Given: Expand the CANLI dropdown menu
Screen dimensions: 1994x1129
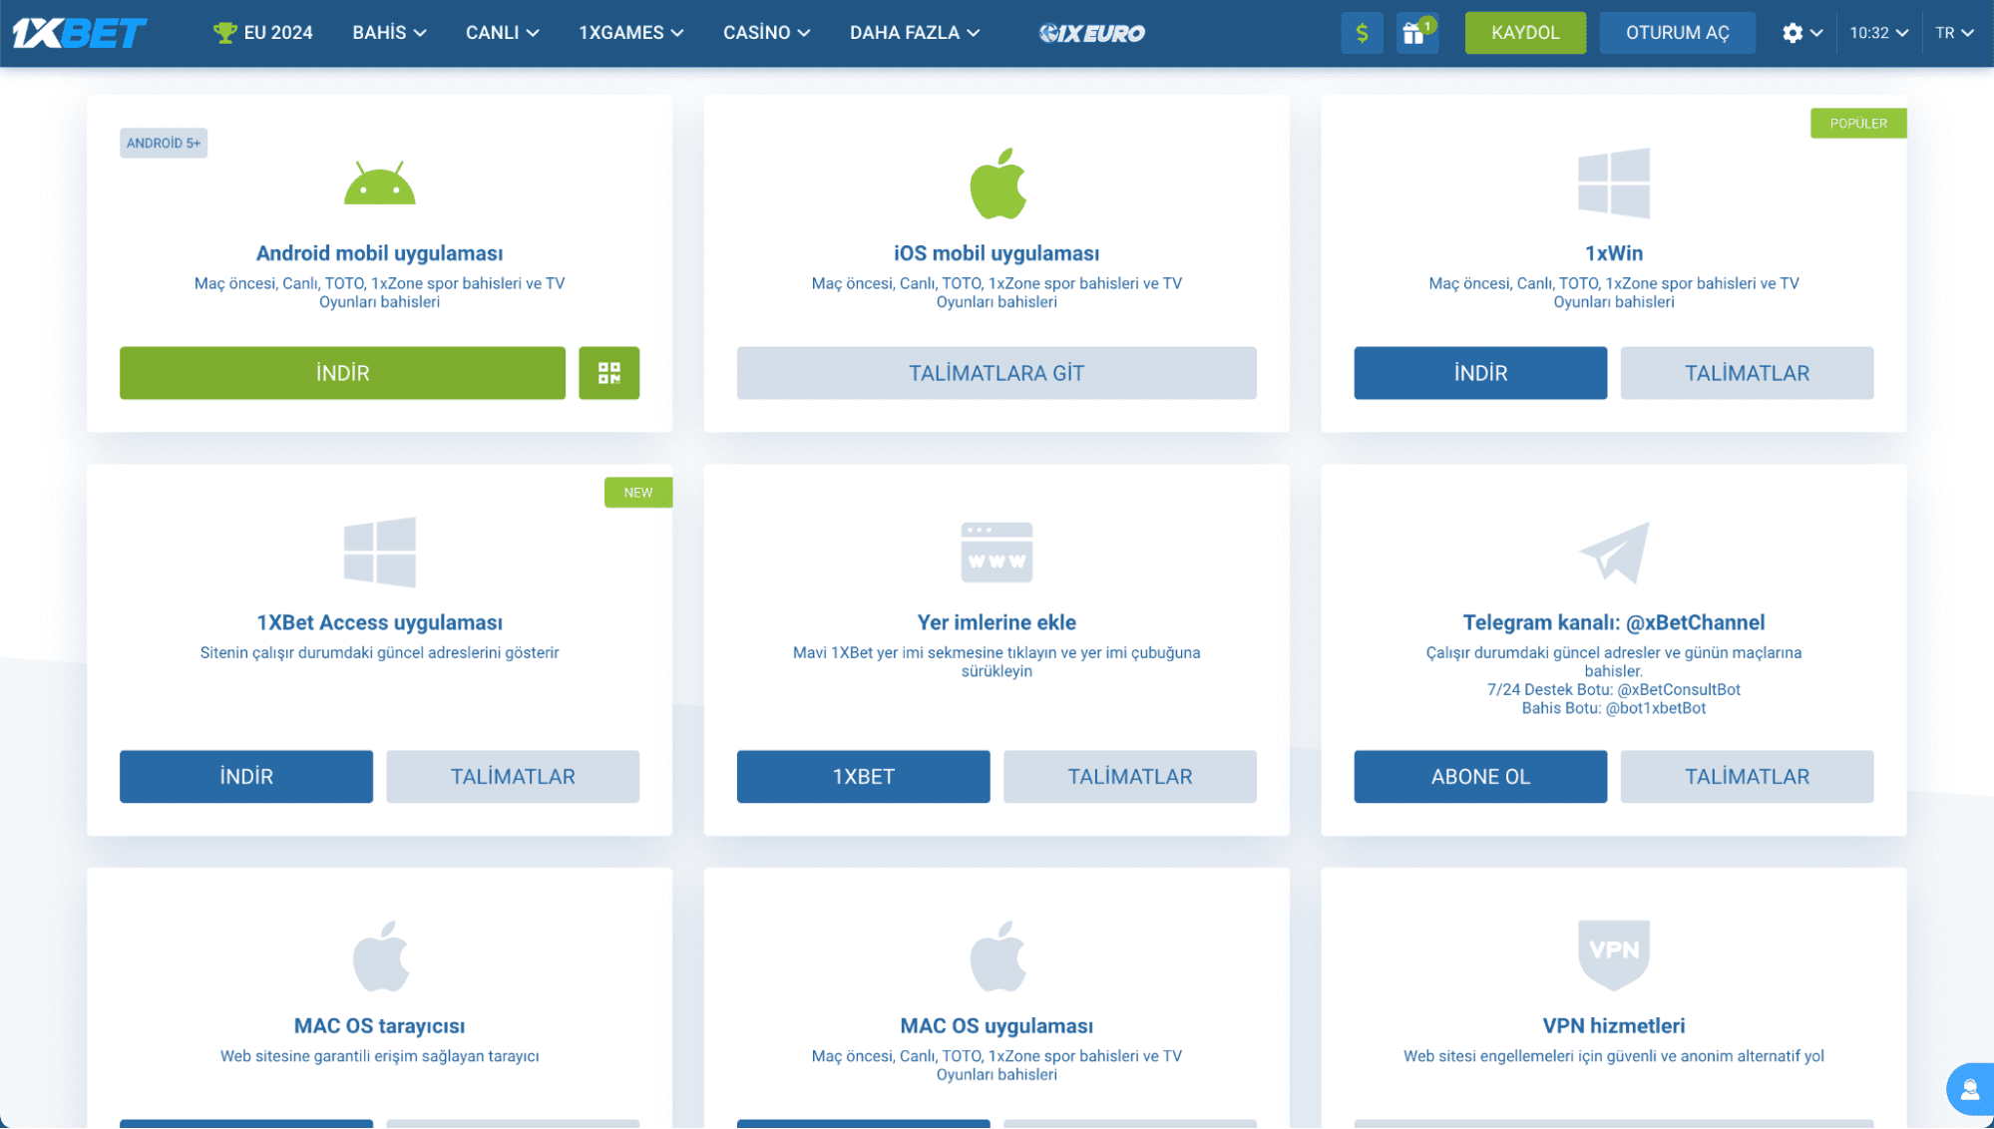Looking at the screenshot, I should [x=502, y=33].
